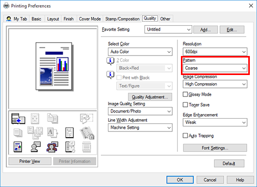Screen dimensions: 257x187
Task: Click the watermark page status icon
Action: click(x=69, y=133)
